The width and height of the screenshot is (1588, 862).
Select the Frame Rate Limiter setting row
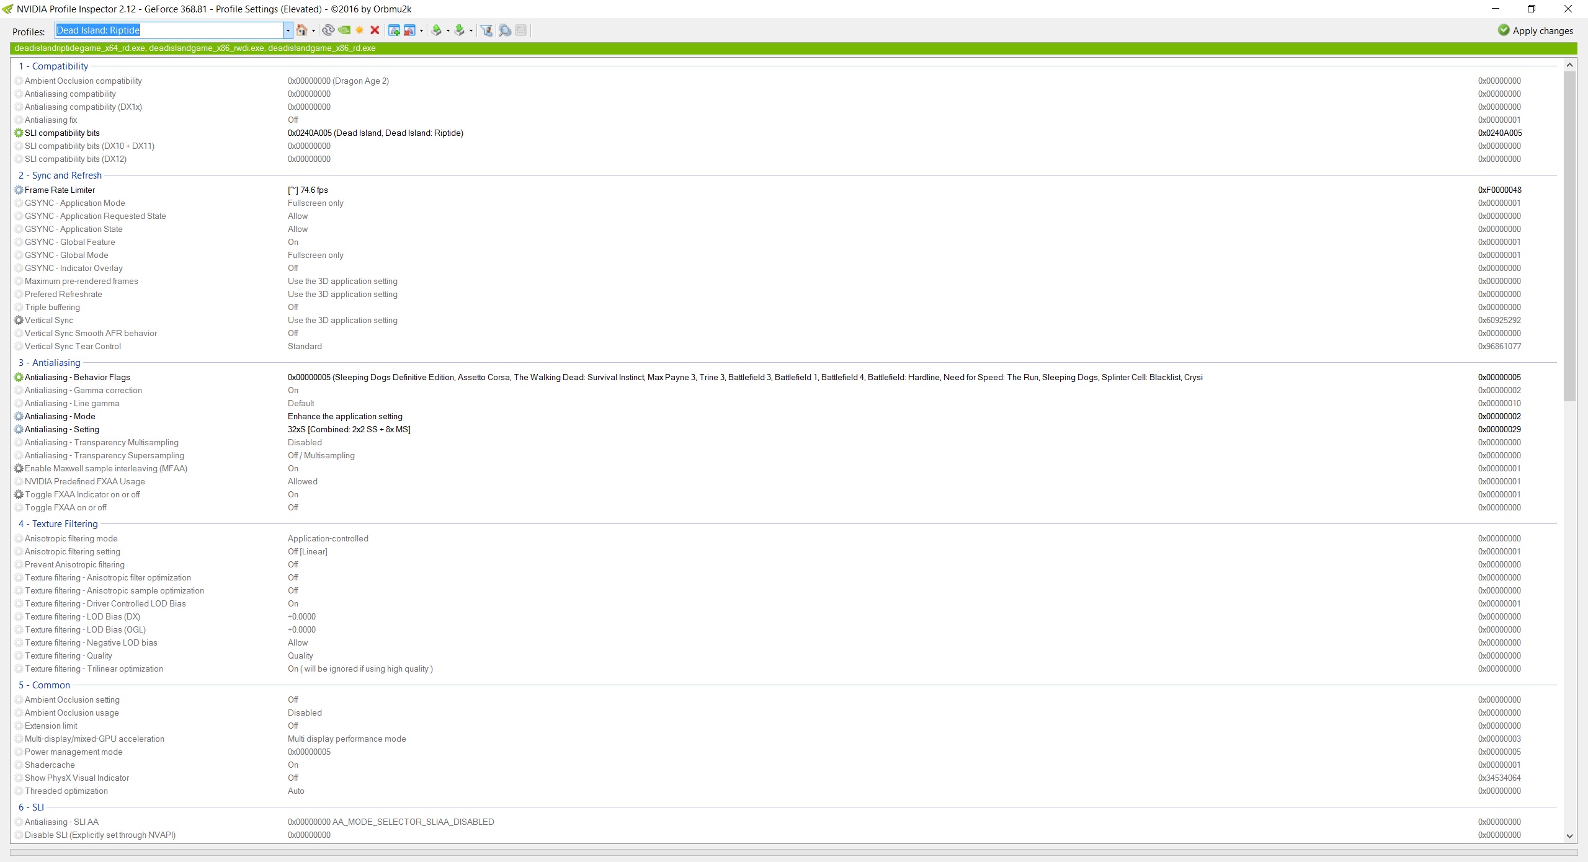[x=60, y=190]
